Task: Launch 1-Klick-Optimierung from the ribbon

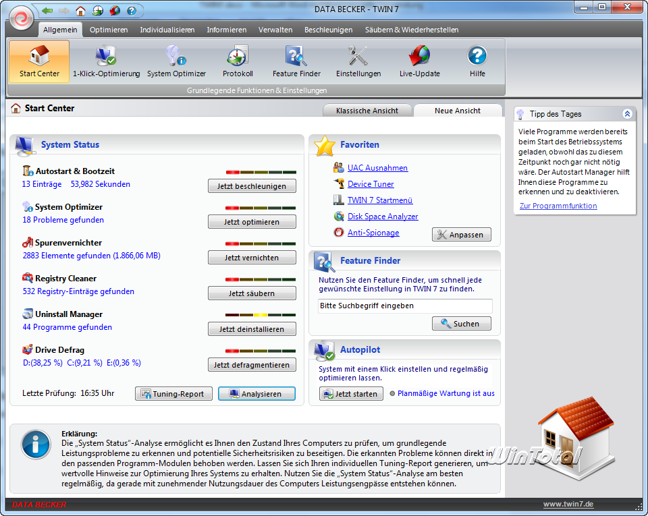Action: [x=106, y=61]
